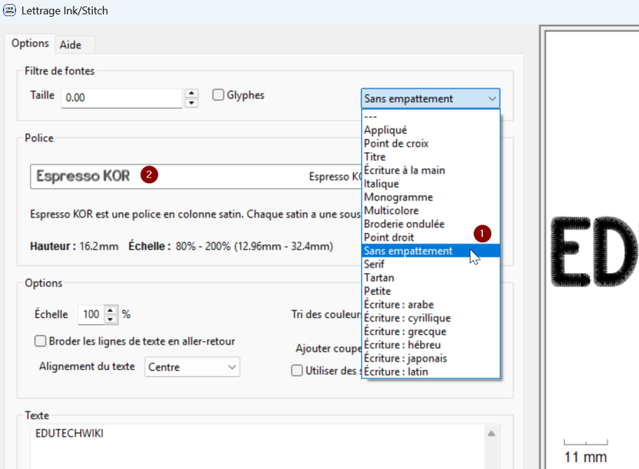
Task: Pick Broderie ondulée option
Action: 431,224
